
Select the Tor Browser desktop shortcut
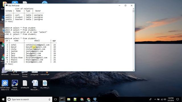[x=15, y=73]
